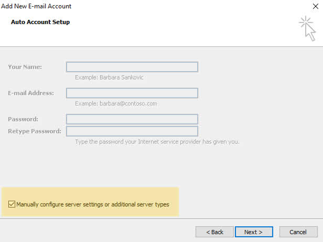Screen dimensions: 323x242
Task: Click the Internet service provider password hint
Action: pos(157,142)
